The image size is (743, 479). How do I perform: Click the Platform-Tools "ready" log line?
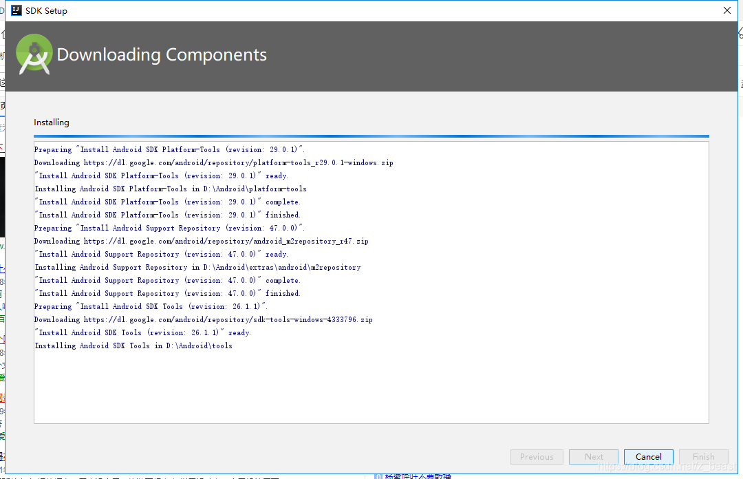click(x=161, y=175)
